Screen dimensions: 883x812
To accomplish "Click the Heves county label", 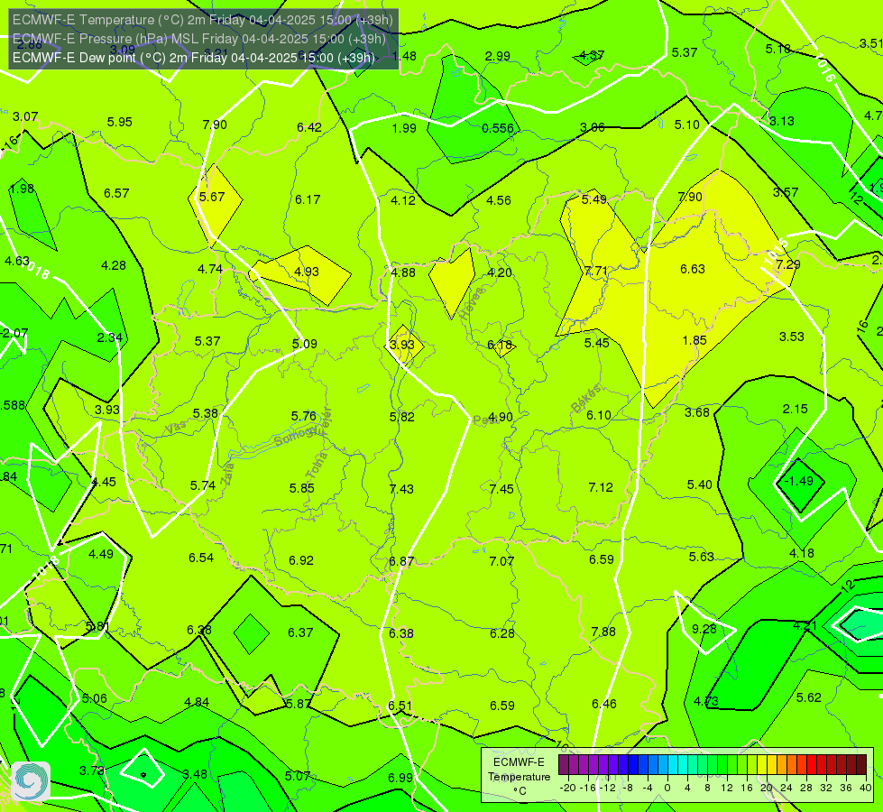I will (472, 303).
